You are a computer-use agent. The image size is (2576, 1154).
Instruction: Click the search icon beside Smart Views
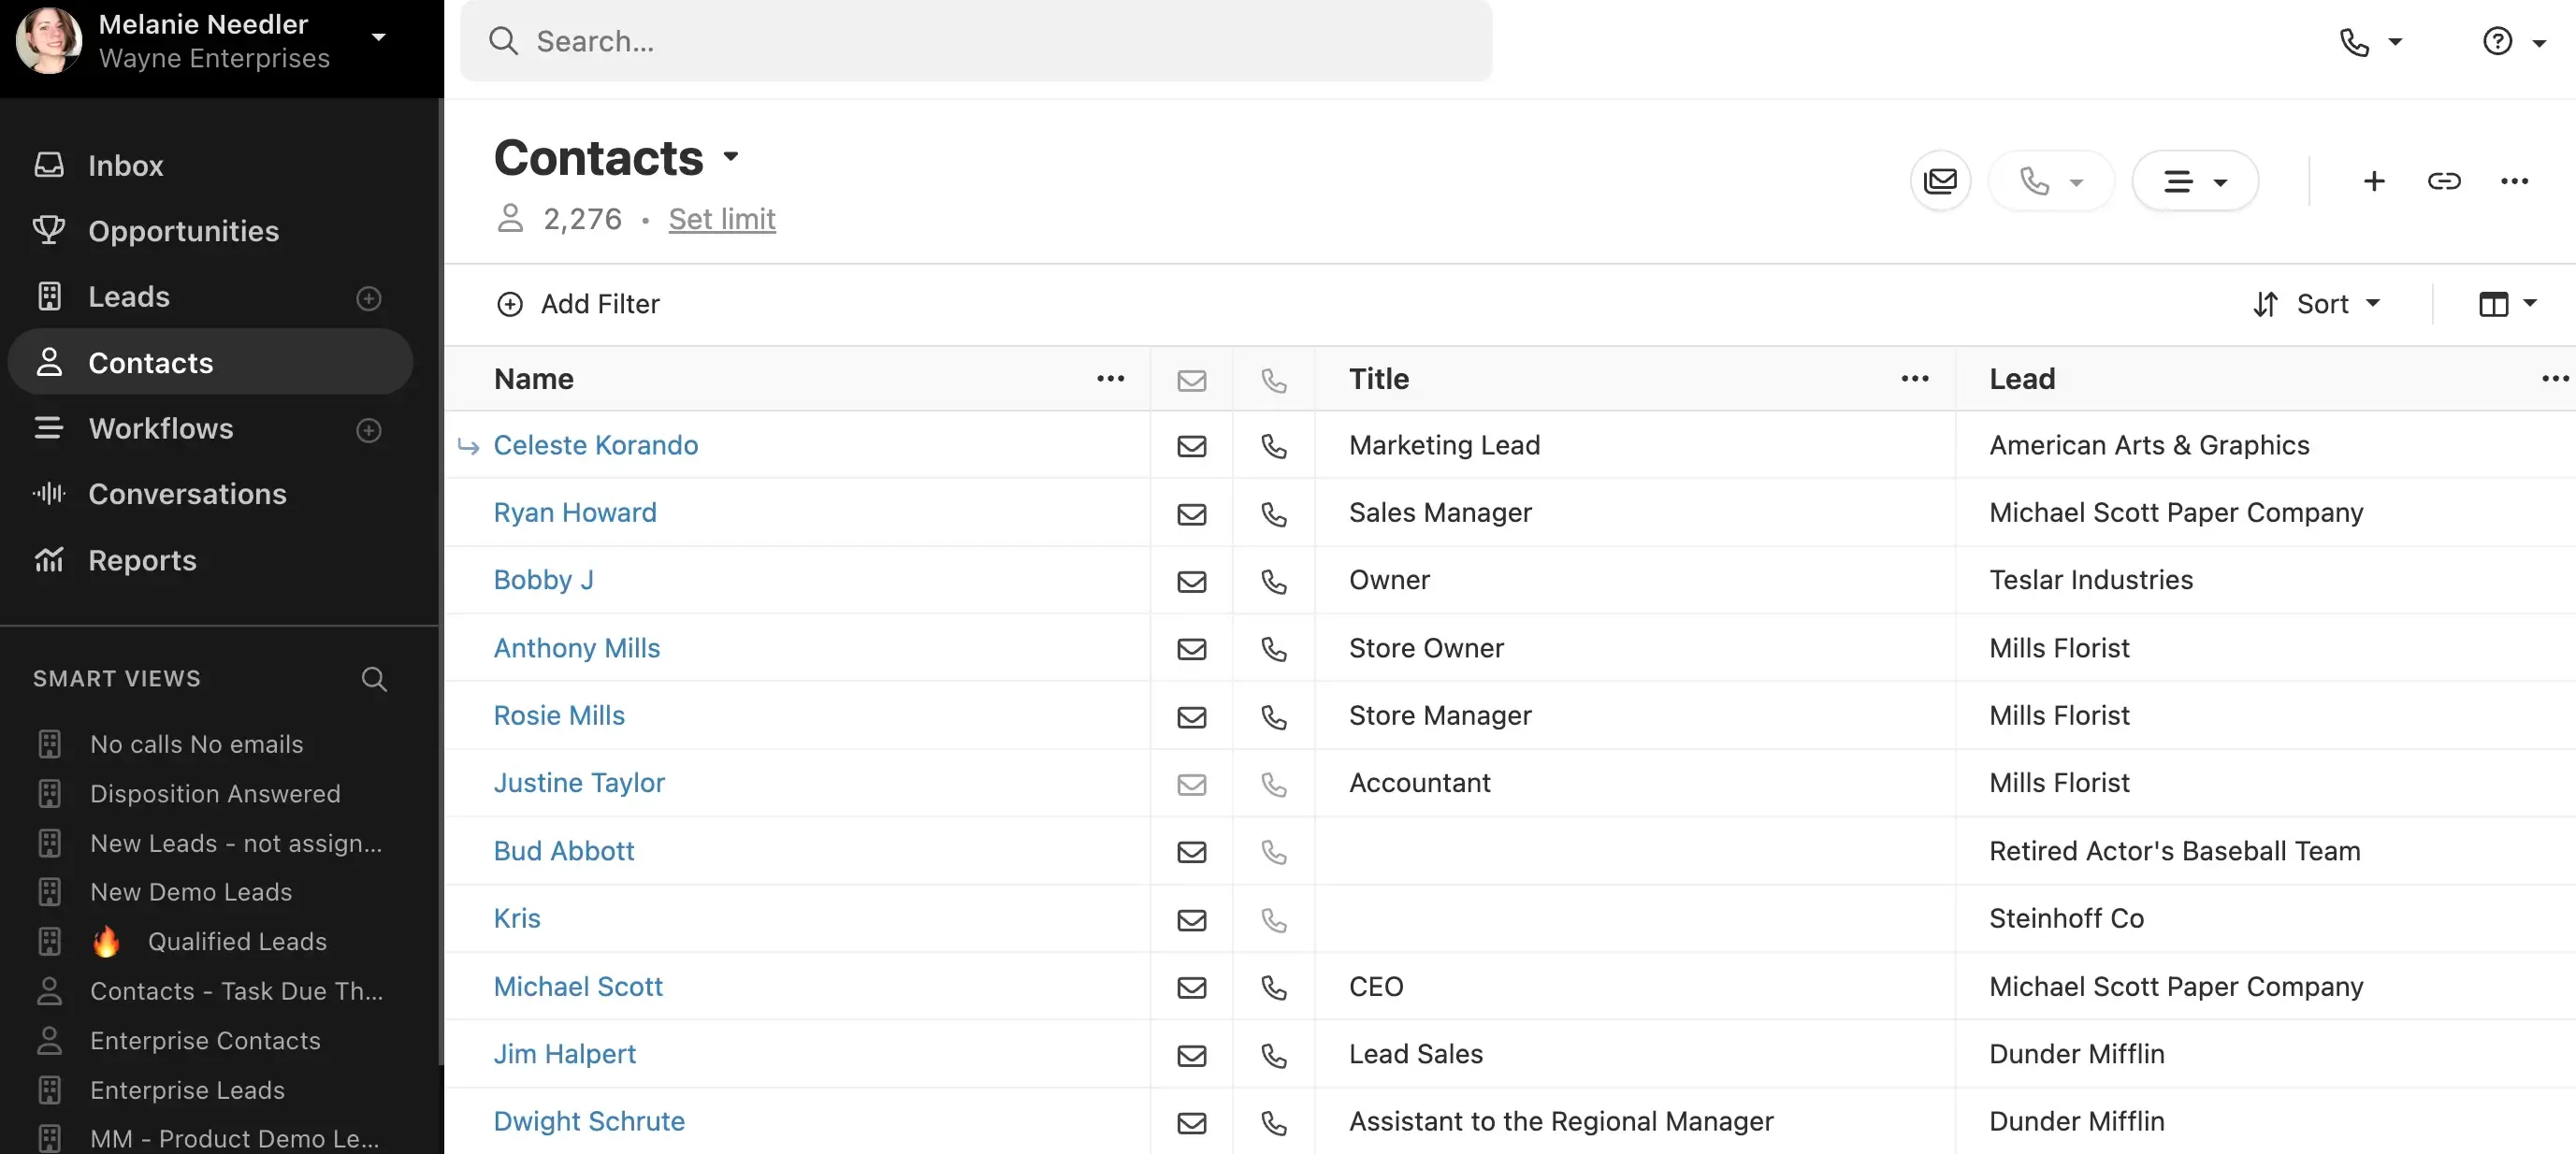point(374,679)
